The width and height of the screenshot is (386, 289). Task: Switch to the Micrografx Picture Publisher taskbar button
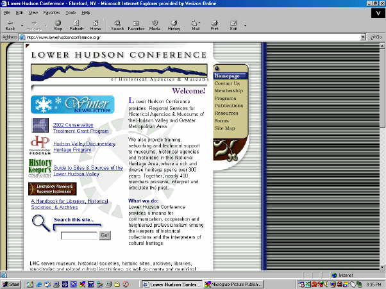(233, 285)
